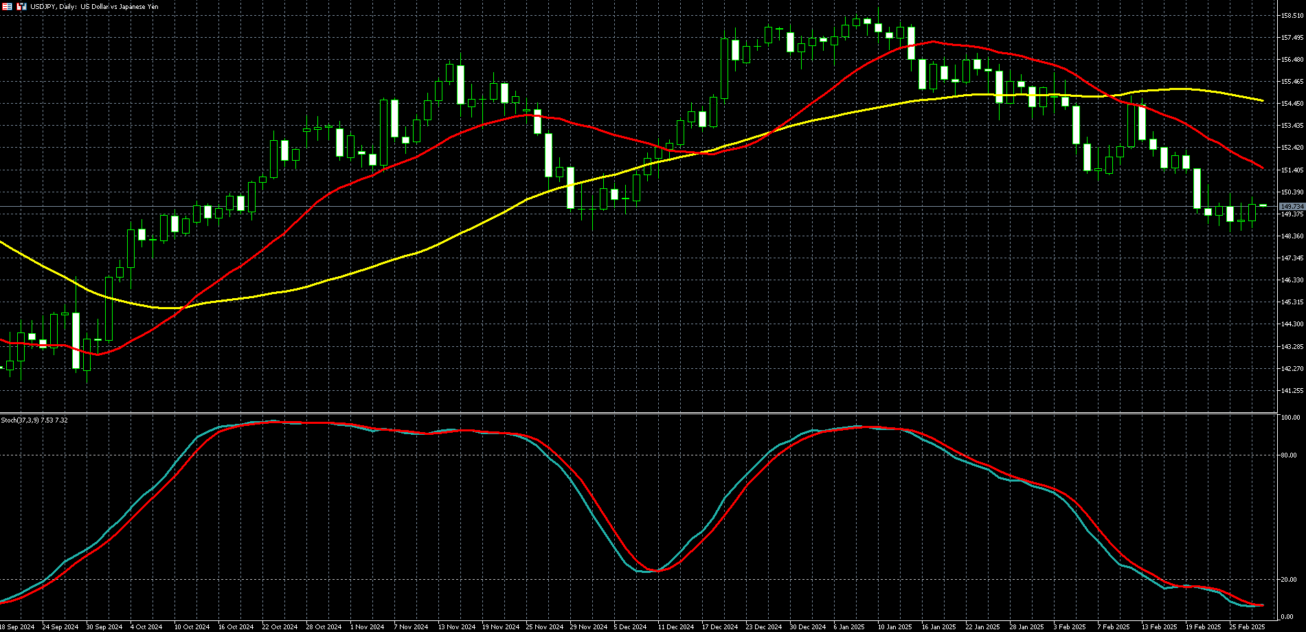Click the 149.375 price scale label
This screenshot has height=632, width=1306.
(x=1292, y=214)
